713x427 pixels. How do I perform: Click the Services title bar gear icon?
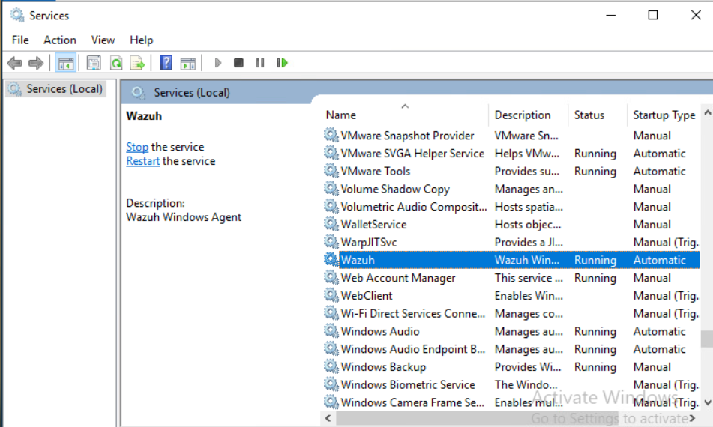(x=17, y=15)
